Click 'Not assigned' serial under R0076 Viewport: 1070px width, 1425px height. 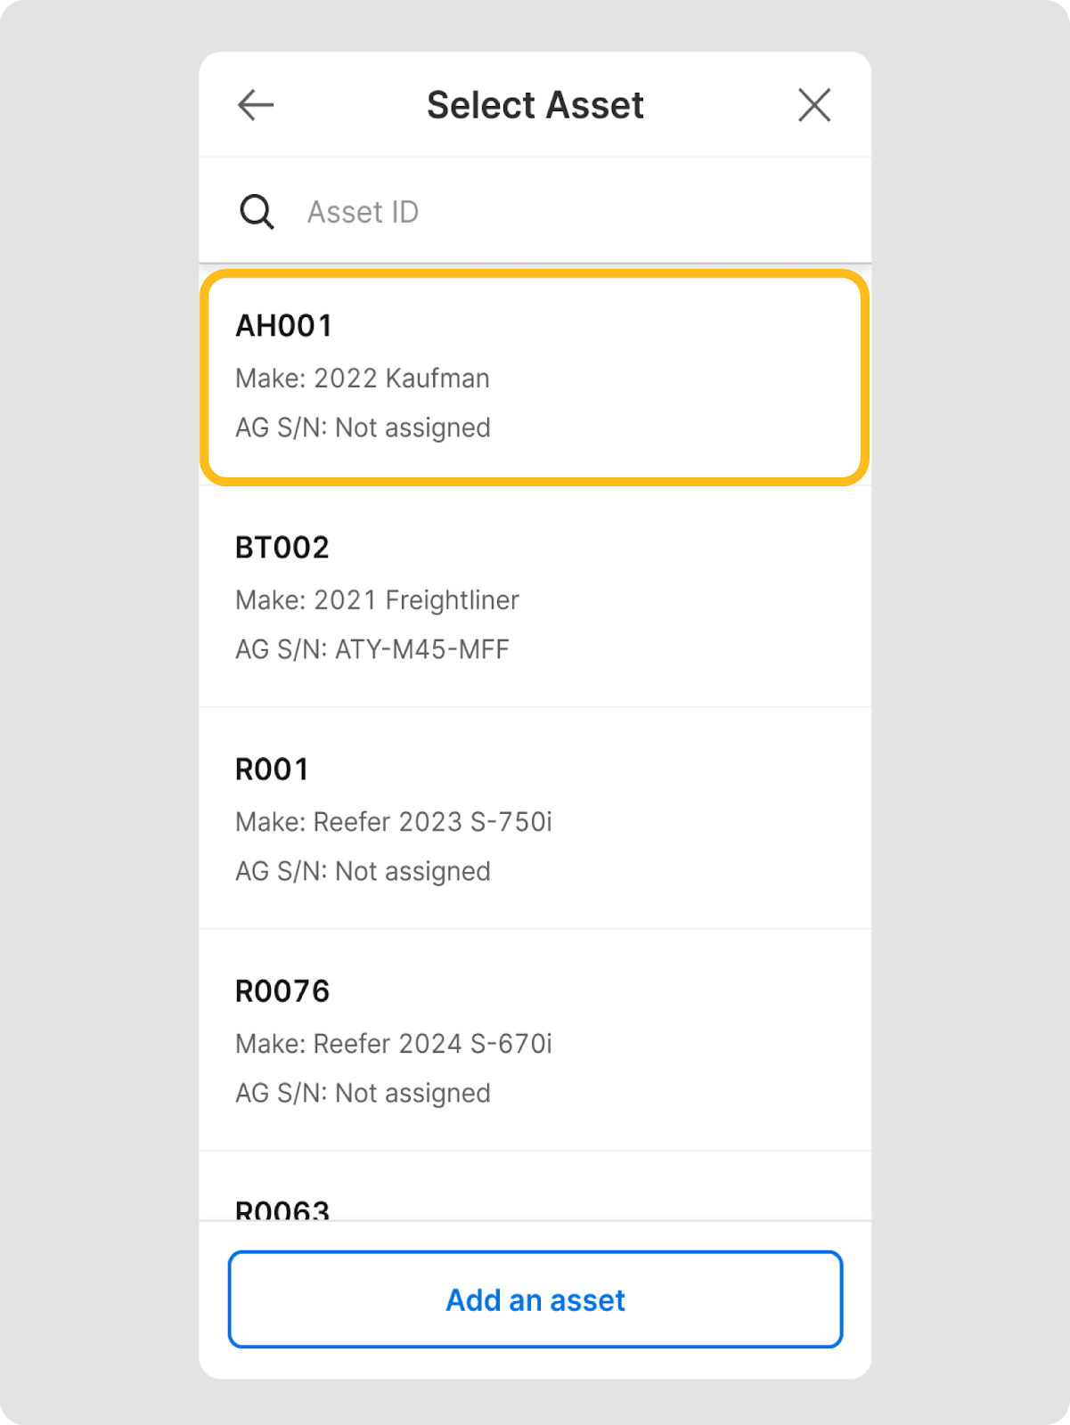click(412, 1093)
